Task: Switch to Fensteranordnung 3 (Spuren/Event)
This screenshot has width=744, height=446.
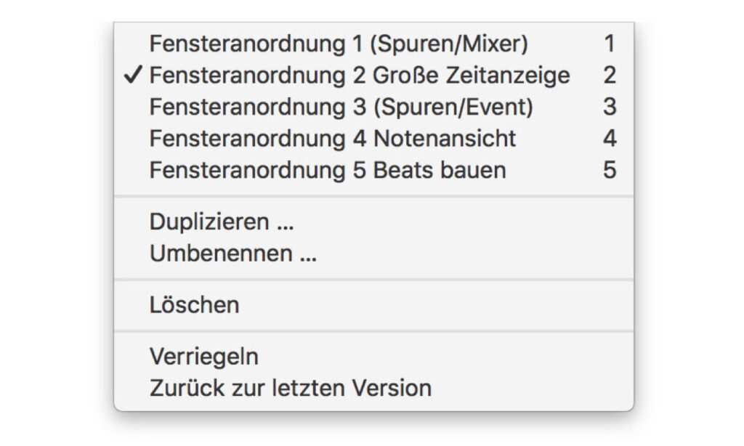Action: [374, 107]
